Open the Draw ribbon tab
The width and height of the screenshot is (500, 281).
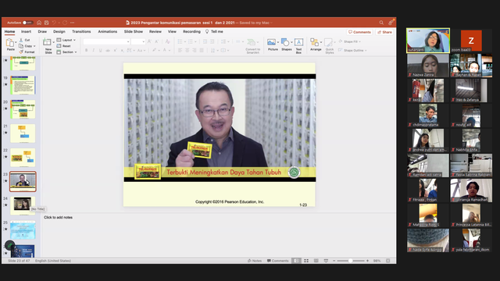point(42,31)
